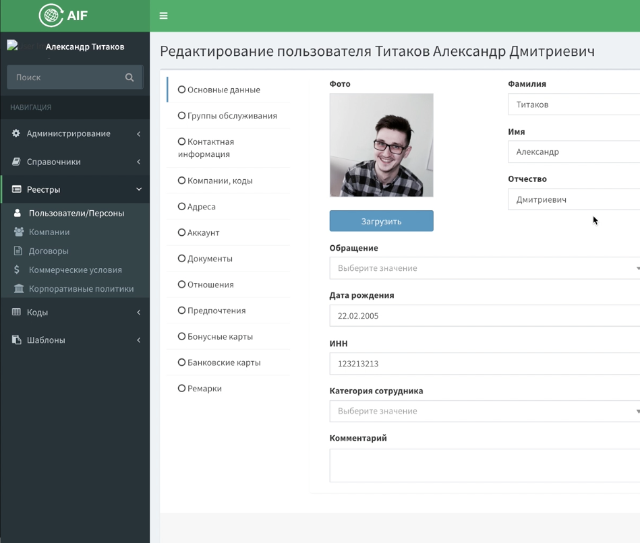Click the Документы section link
This screenshot has height=543, width=640.
210,259
